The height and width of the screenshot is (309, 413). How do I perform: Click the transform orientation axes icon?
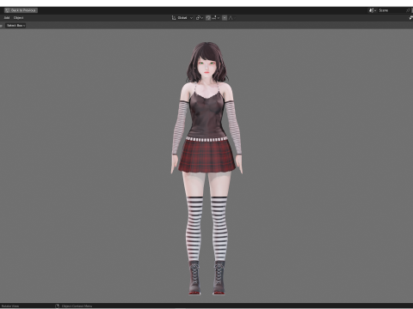click(174, 18)
